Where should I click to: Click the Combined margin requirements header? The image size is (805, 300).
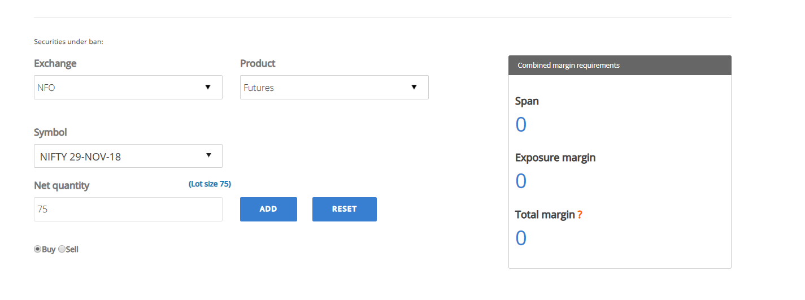620,65
